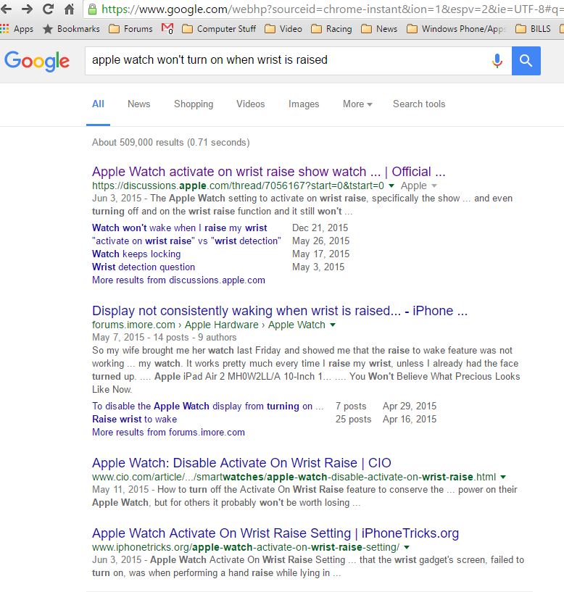
Task: Open 'Watch keeps locking' sublink
Action: click(136, 254)
